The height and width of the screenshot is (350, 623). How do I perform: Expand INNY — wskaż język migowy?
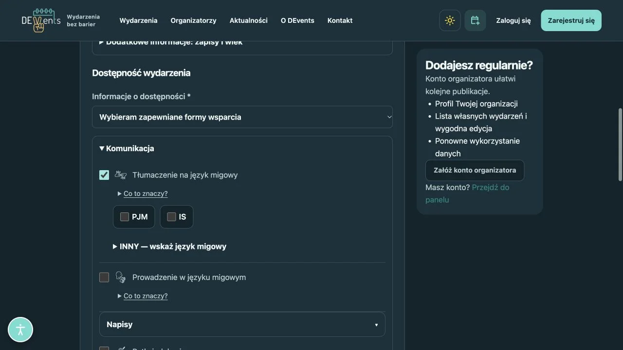point(170,246)
